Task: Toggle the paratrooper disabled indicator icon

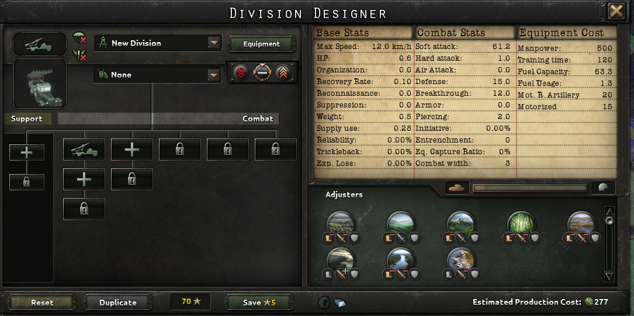Action: [79, 38]
